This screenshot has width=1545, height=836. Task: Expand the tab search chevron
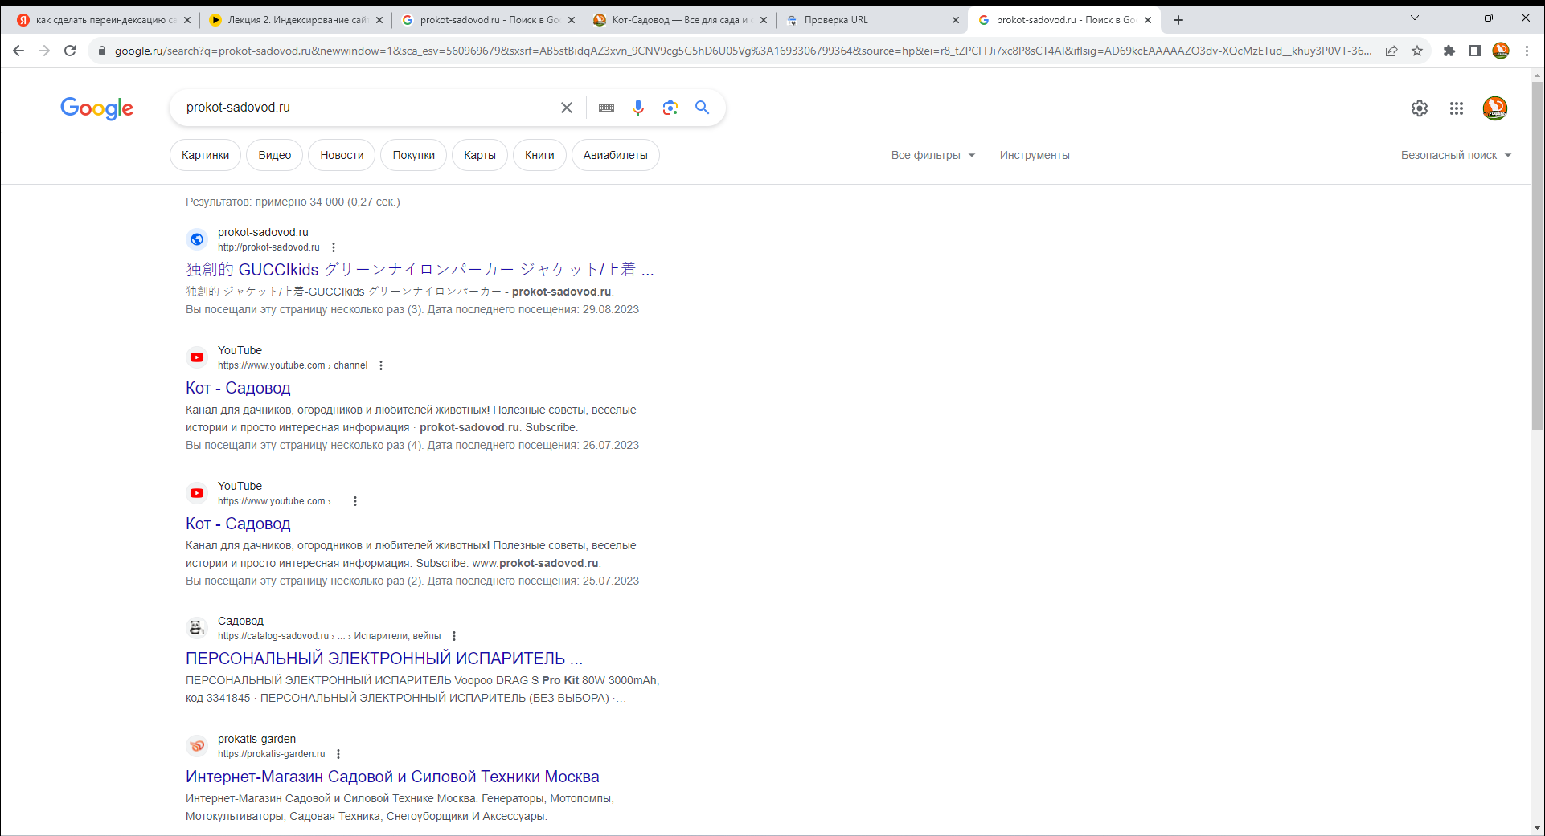click(1415, 18)
